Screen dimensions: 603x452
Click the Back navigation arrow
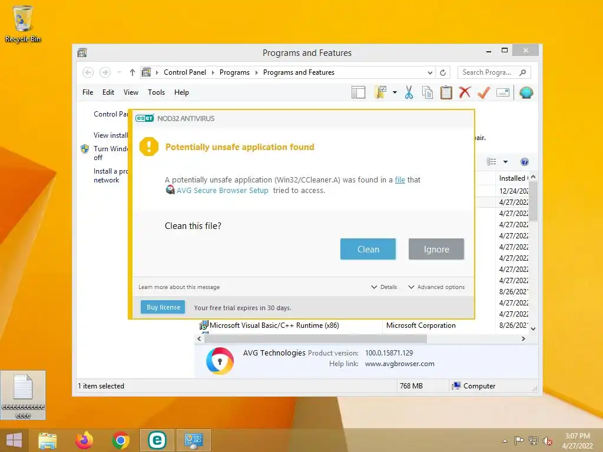coord(88,72)
